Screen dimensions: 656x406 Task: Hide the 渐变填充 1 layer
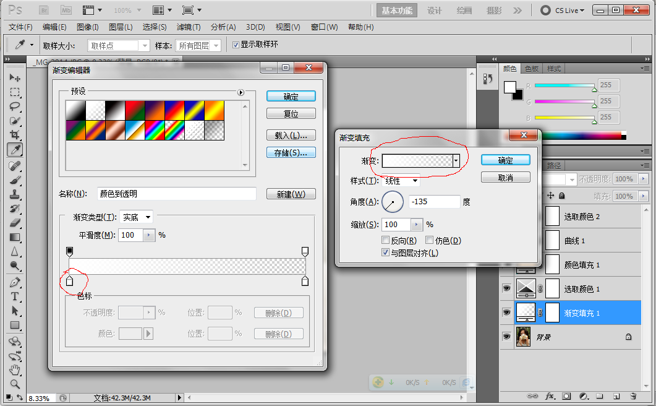(506, 312)
